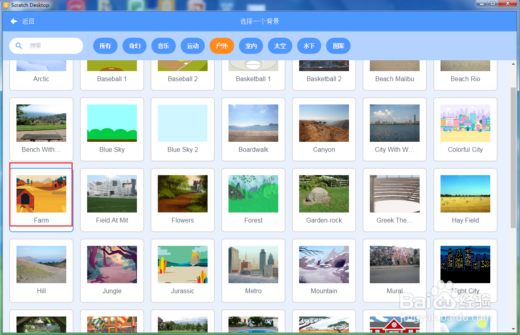Pick the Blue Sky 2 backdrop
Screen dimensions: 520x335
[183, 129]
